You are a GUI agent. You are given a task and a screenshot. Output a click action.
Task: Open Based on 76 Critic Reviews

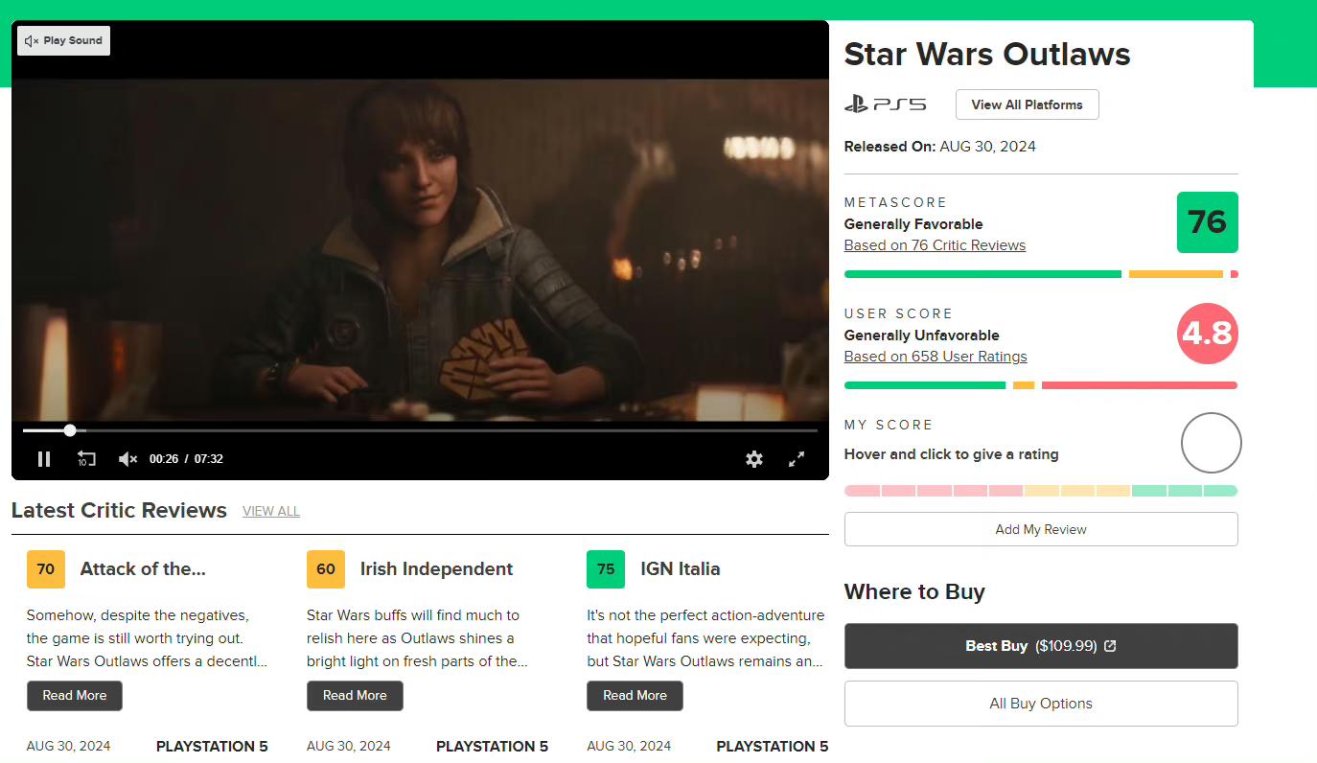tap(935, 245)
